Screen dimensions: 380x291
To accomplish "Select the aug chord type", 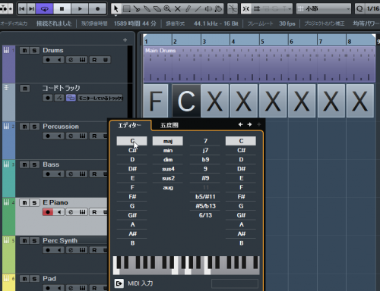I will [168, 188].
